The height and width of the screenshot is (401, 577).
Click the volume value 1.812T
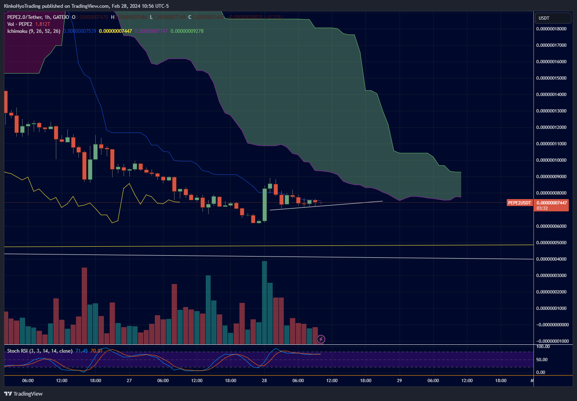click(43, 24)
